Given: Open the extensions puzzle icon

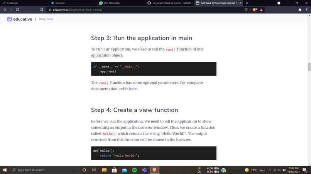Looking at the screenshot, I should pos(300,10).
